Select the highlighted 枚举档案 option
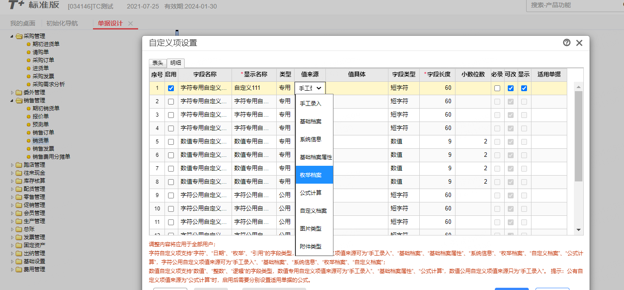This screenshot has width=624, height=290. [x=314, y=175]
